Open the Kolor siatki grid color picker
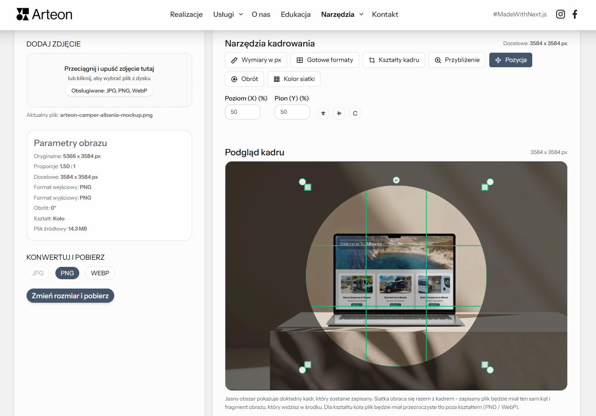Viewport: 596px width, 416px height. pos(294,79)
